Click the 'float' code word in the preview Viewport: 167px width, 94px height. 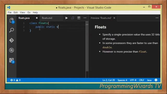[143, 52]
